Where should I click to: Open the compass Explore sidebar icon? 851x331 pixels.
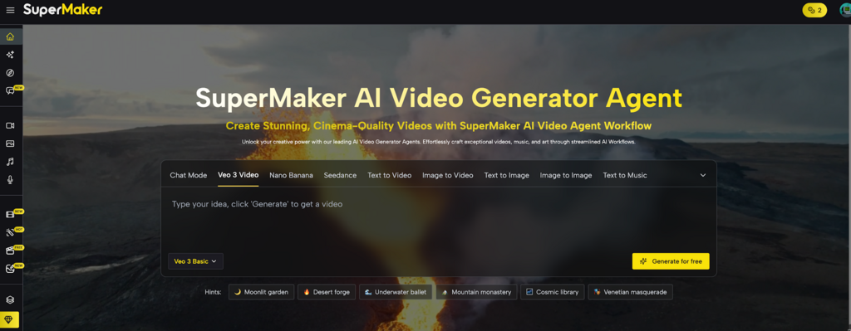[10, 73]
